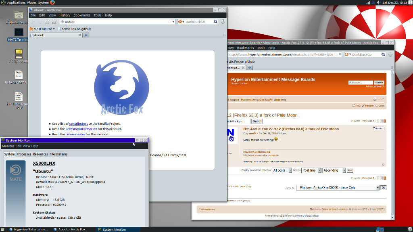This screenshot has height=232, width=413.
Task: Open Monitor menu in System Monitor
Action: coord(8,146)
